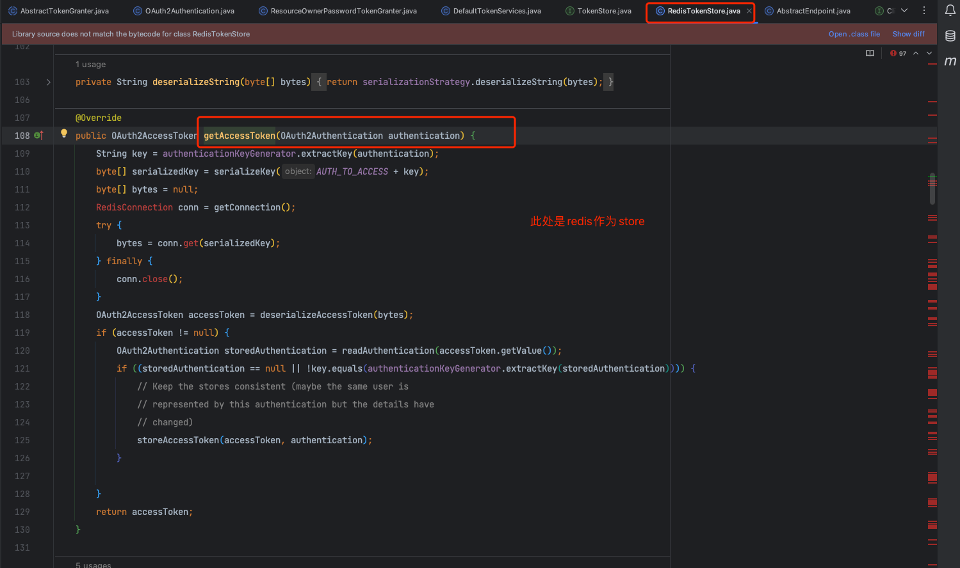Screen dimensions: 960x568
Task: Show hidden tabs dropdown list
Action: pos(904,11)
